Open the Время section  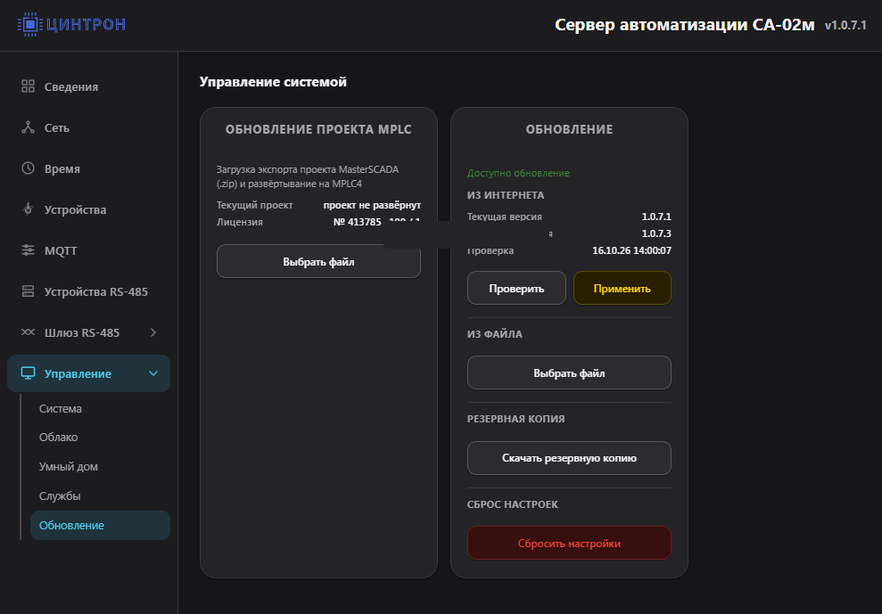click(x=88, y=168)
